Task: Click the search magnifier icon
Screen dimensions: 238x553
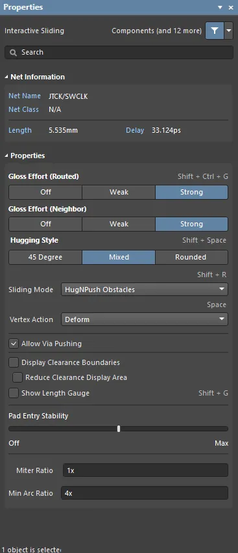Action: point(14,53)
